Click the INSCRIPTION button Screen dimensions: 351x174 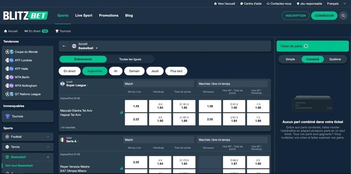pos(295,15)
